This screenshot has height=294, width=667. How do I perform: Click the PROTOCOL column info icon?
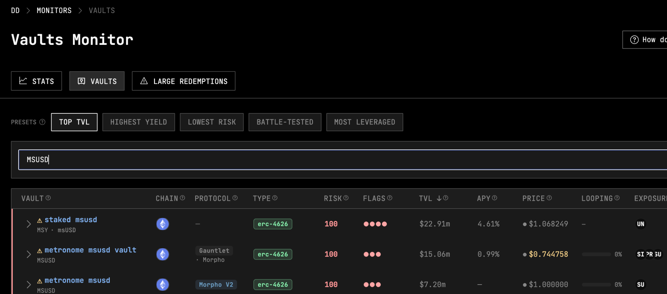pos(235,198)
